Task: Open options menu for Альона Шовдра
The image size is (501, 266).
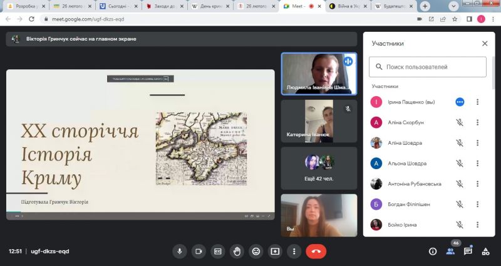Action: (477, 164)
